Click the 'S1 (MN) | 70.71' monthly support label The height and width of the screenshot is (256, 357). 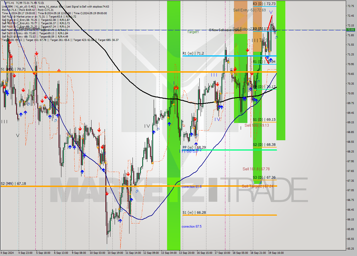tap(13, 69)
